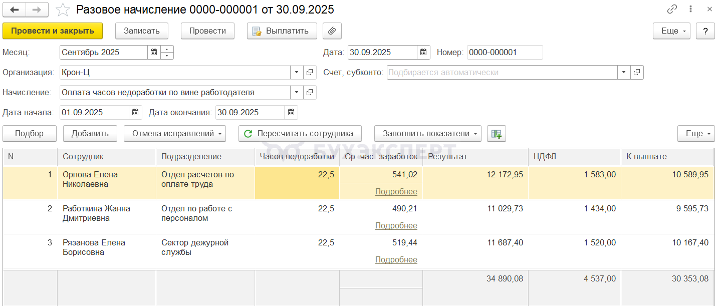The width and height of the screenshot is (720, 306).
Task: Click the Месяц input field
Action: [104, 52]
